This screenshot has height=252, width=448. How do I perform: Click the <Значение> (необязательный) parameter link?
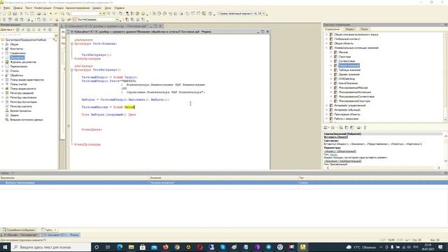(342, 161)
